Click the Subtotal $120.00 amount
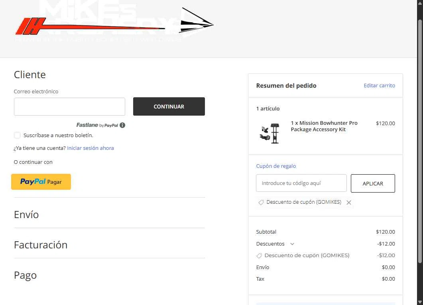Image resolution: width=423 pixels, height=305 pixels. pos(385,232)
